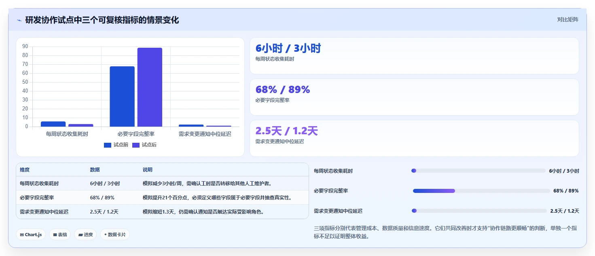The image size is (595, 256).
Task: Select table cell 每周状态收集耗时 in 维度 column
Action: pos(39,184)
